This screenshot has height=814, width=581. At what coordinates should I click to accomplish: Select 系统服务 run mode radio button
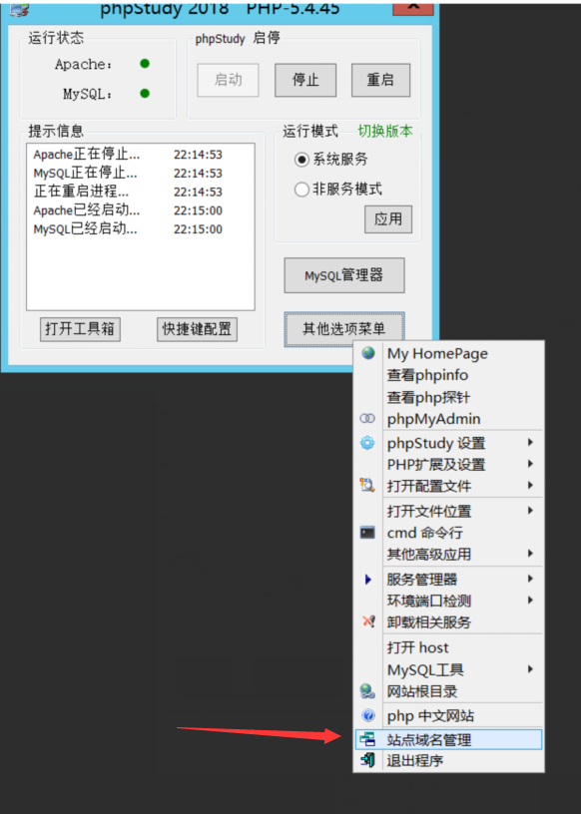pyautogui.click(x=301, y=160)
